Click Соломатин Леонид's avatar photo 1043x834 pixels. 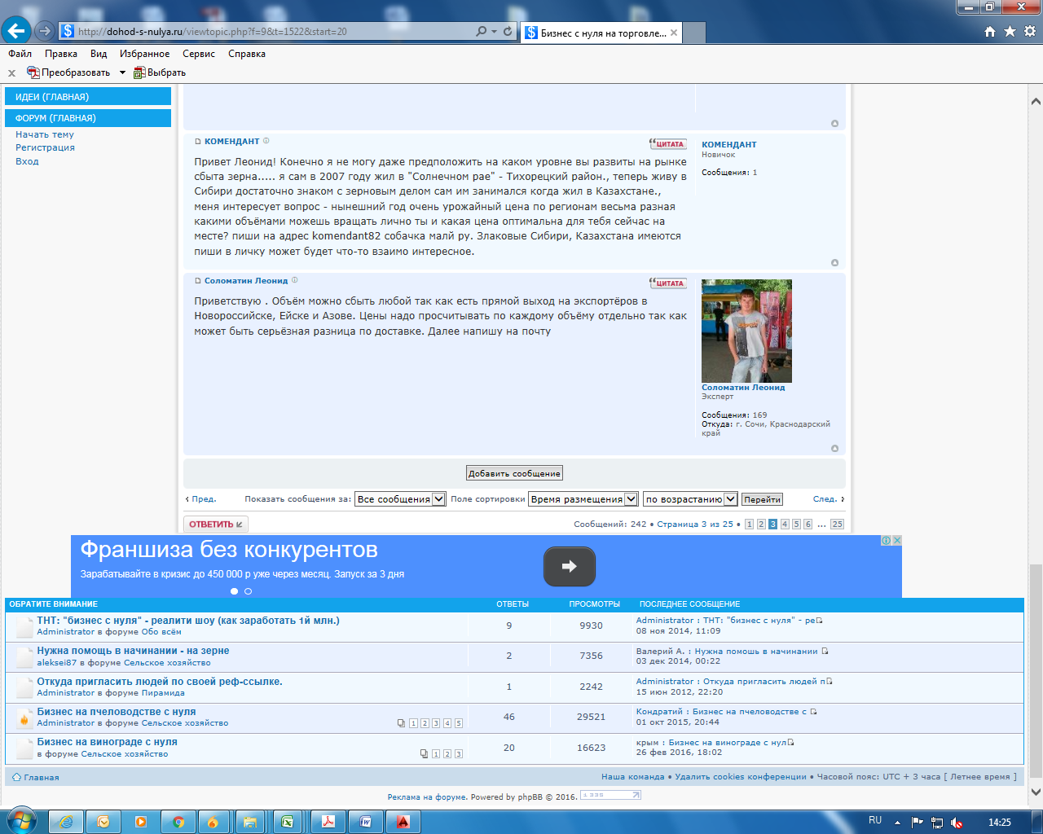tap(746, 331)
